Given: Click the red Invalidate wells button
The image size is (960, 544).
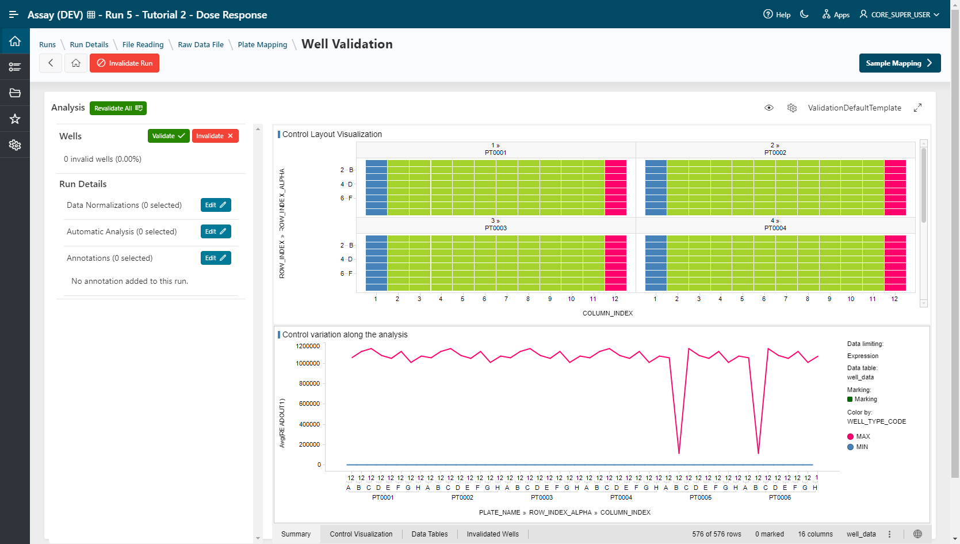Looking at the screenshot, I should [215, 136].
